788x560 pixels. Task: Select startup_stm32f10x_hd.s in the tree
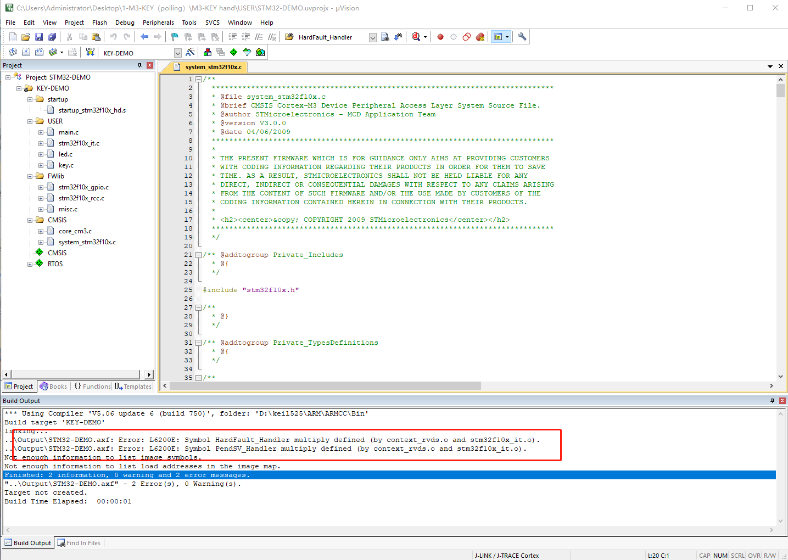pyautogui.click(x=92, y=110)
